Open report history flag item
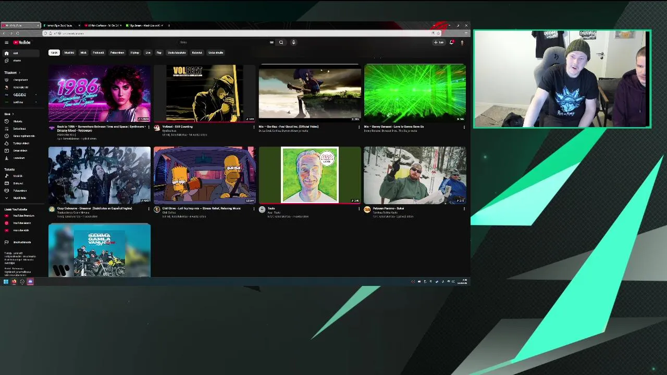The width and height of the screenshot is (667, 375). pos(20,242)
